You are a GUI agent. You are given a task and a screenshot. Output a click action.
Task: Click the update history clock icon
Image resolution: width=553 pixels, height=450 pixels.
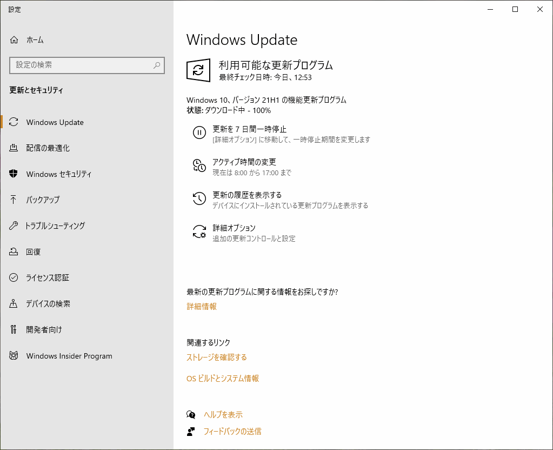[x=199, y=198]
